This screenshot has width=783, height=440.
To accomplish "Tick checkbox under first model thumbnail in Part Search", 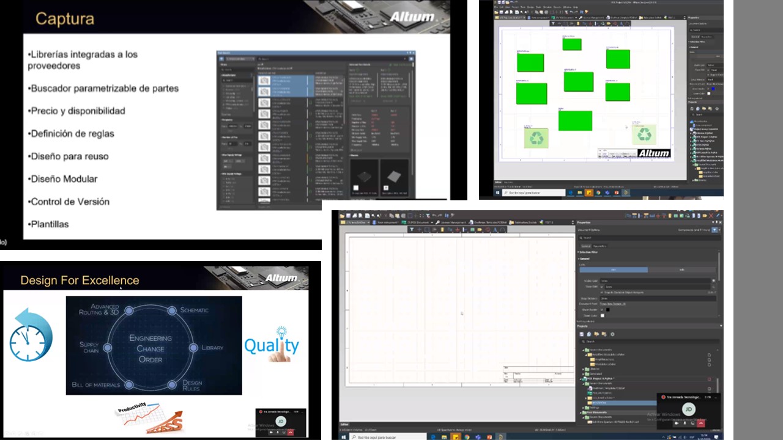I will (x=356, y=188).
